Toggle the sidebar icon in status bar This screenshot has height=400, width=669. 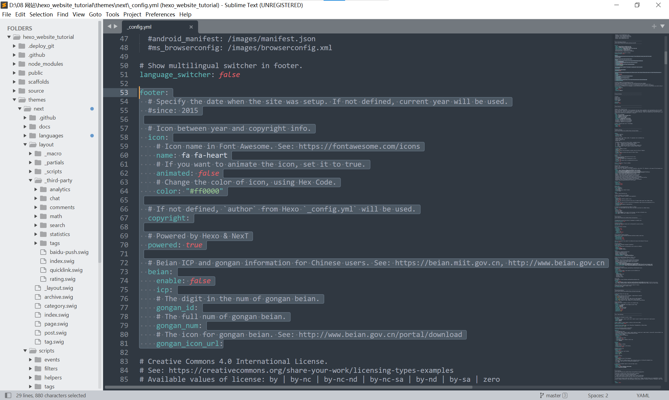[8, 395]
